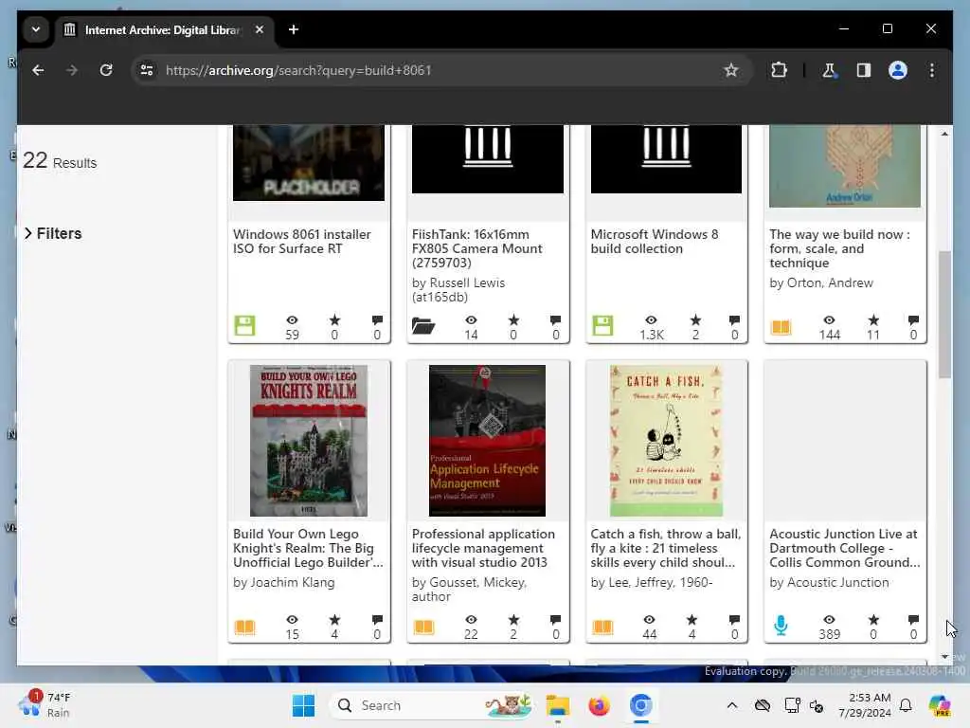Open the tab search dropdown arrow
Viewport: 970px width, 728px height.
(36, 29)
